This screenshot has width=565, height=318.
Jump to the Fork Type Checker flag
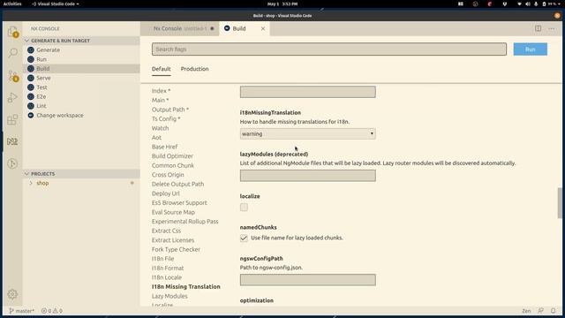click(176, 249)
